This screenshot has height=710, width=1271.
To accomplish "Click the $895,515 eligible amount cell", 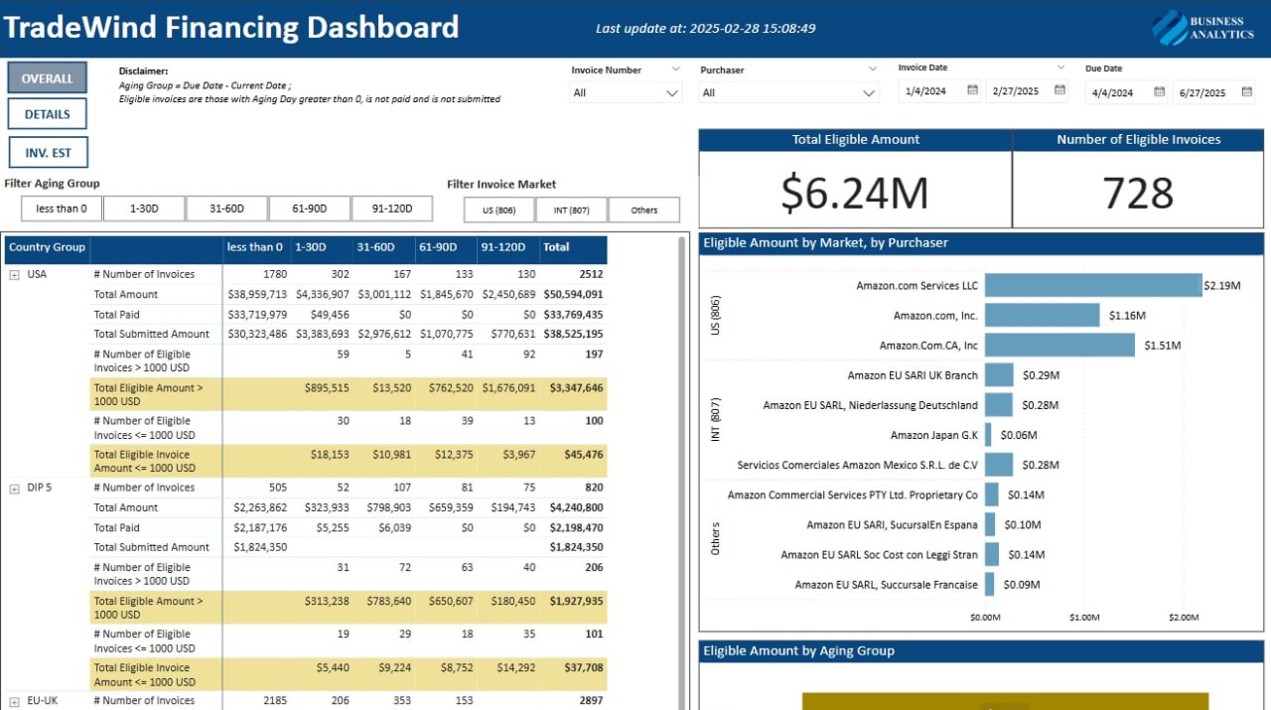I will [x=327, y=388].
